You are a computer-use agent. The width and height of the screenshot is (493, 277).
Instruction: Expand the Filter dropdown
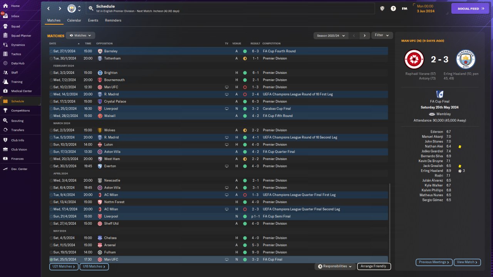[x=382, y=35]
